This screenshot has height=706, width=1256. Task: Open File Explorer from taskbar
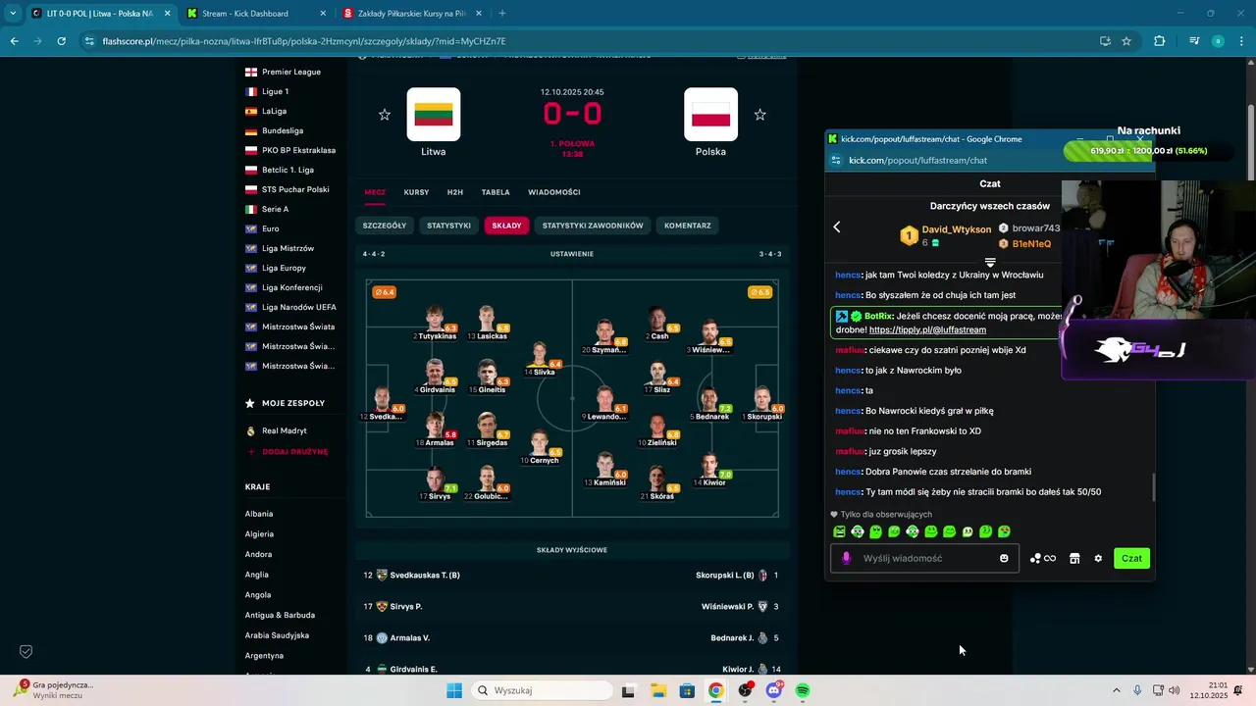658,690
